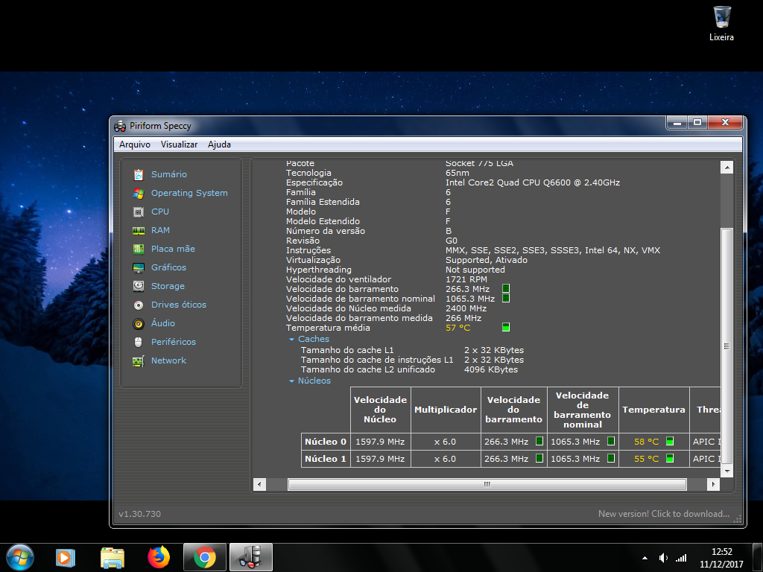Switch to the RAM section
Image resolution: width=763 pixels, height=572 pixels.
tap(161, 231)
